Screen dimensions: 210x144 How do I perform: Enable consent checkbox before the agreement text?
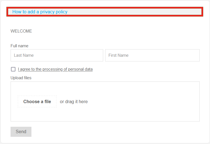point(13,69)
